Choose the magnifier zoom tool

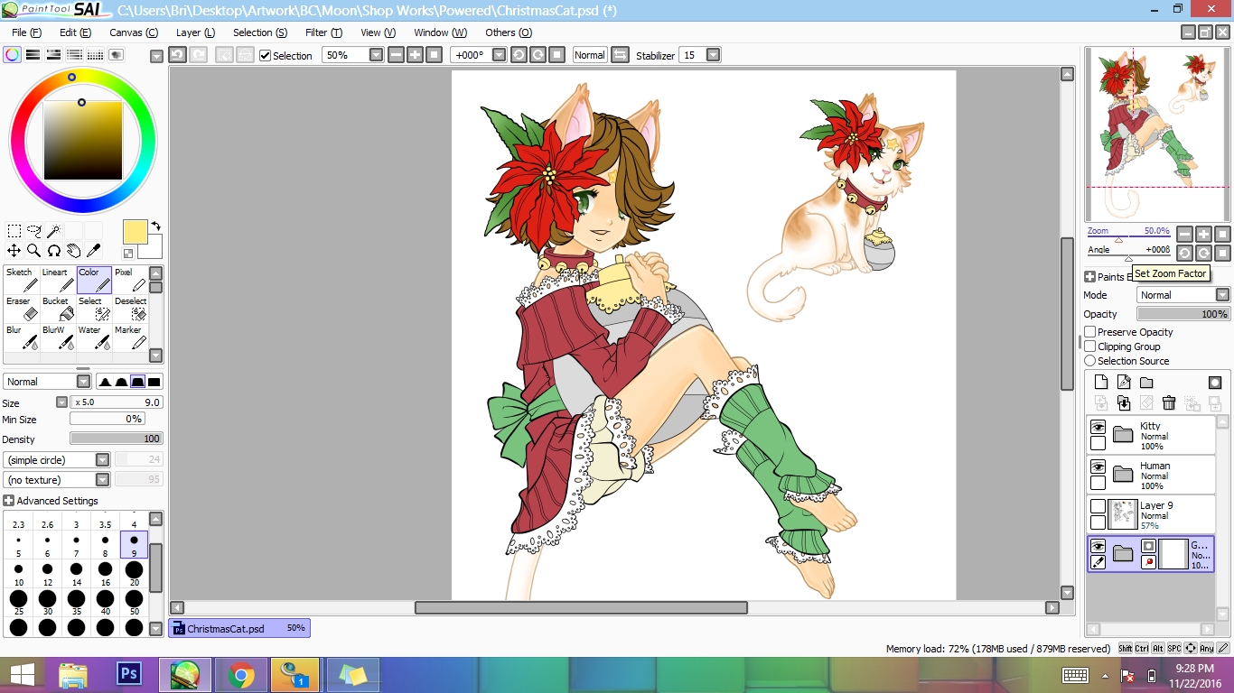pyautogui.click(x=34, y=251)
